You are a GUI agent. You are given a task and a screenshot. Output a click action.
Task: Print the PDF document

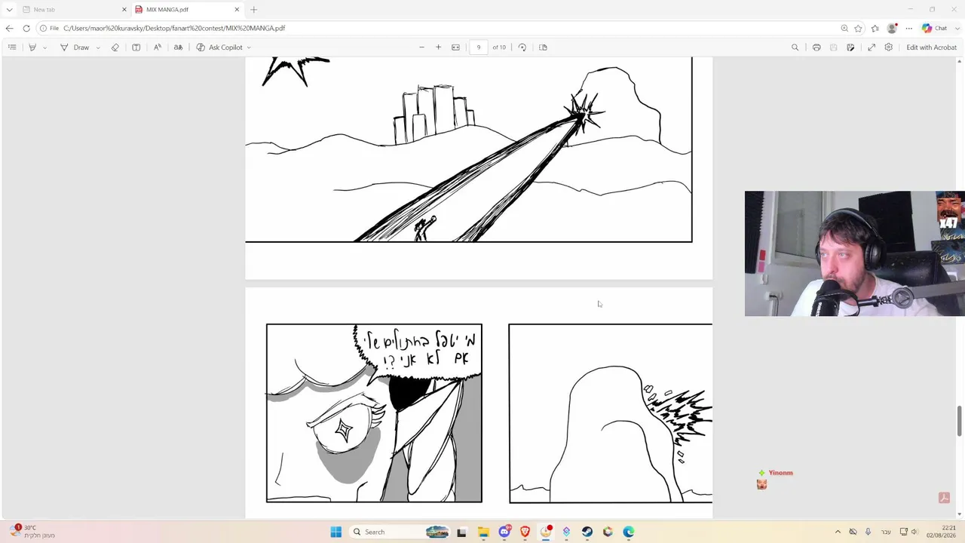(x=816, y=48)
